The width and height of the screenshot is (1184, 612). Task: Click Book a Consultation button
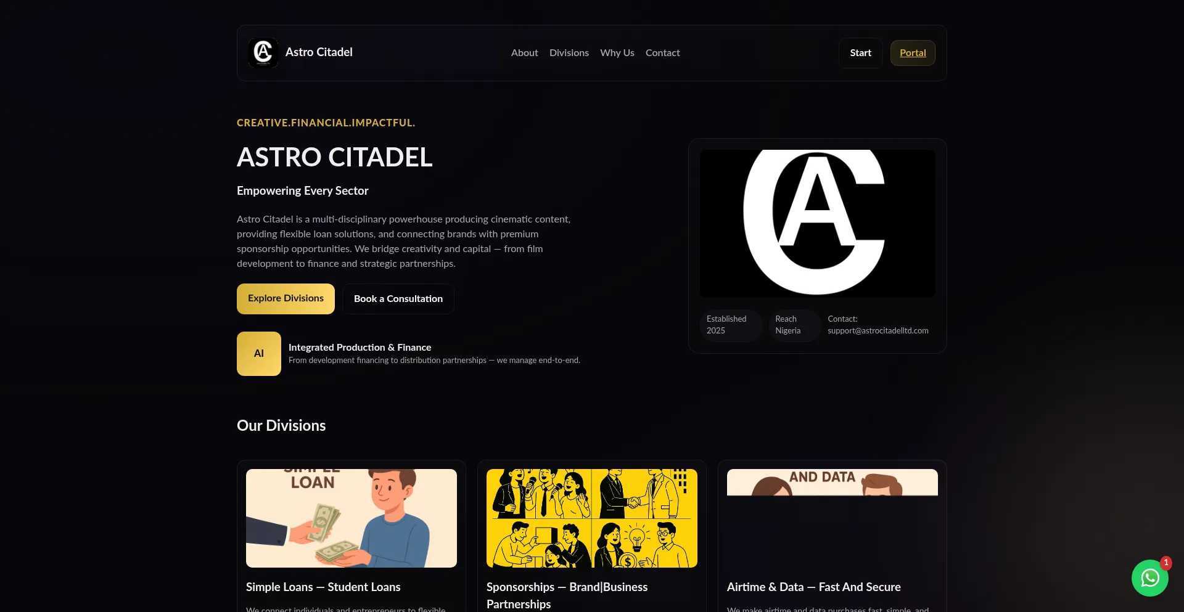[398, 299]
